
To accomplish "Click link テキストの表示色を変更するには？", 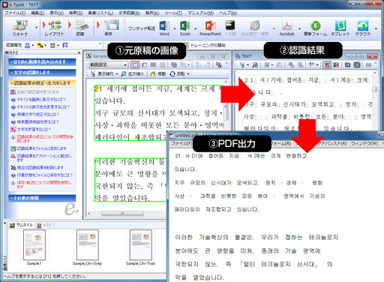I will pyautogui.click(x=43, y=107).
